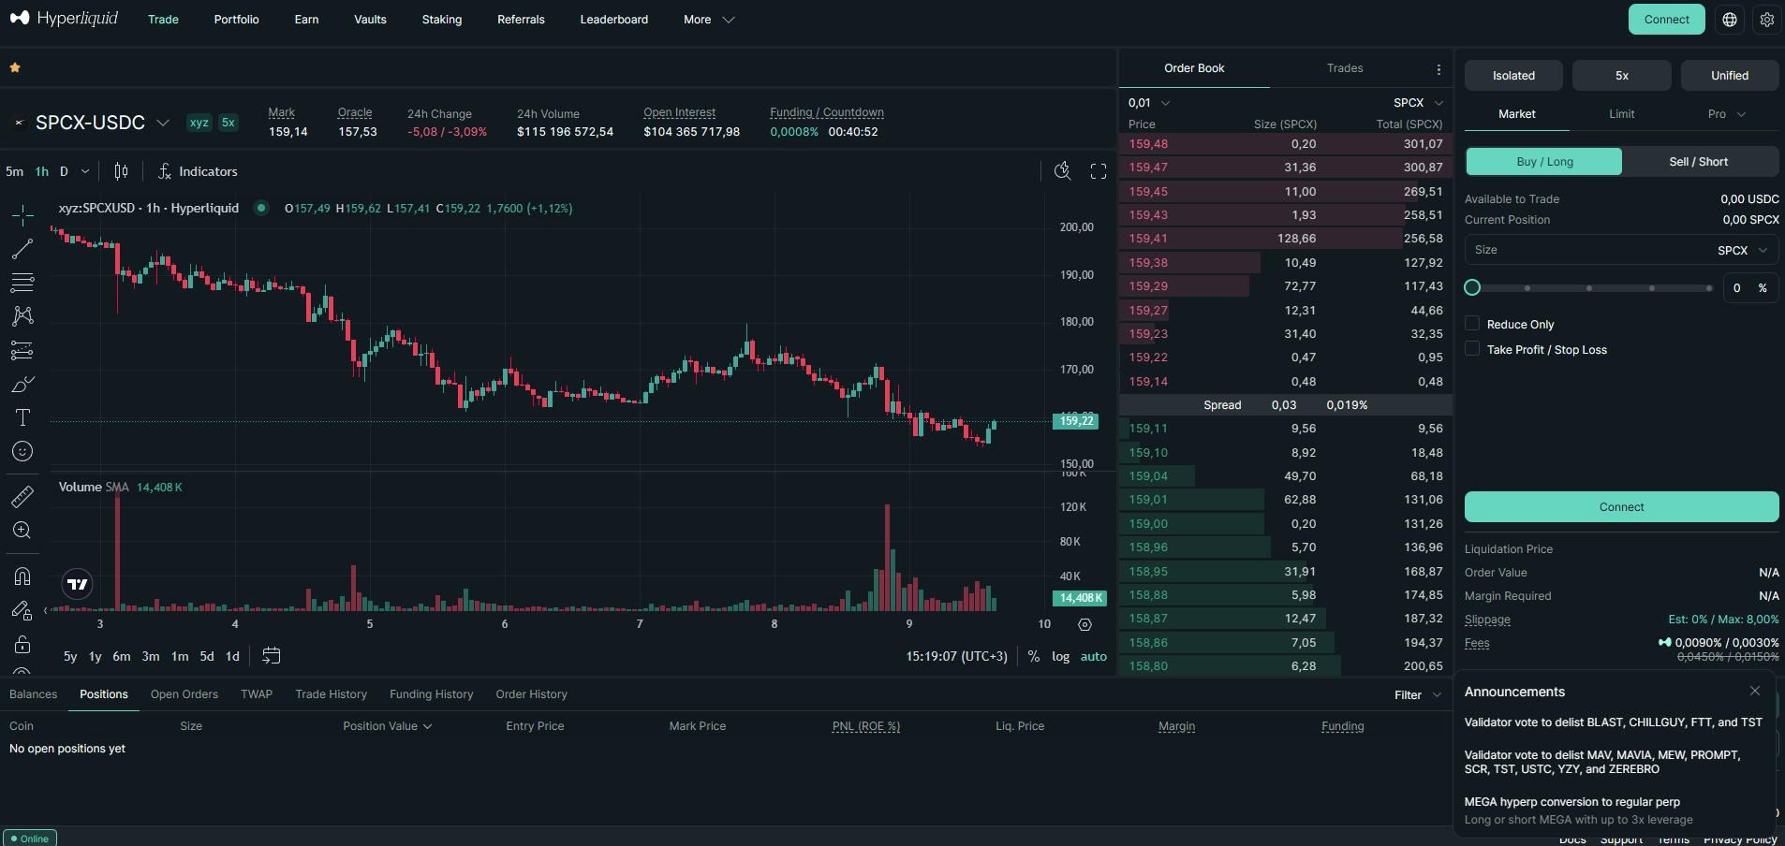1785x846 pixels.
Task: Open the chart Indicators menu
Action: click(x=198, y=171)
